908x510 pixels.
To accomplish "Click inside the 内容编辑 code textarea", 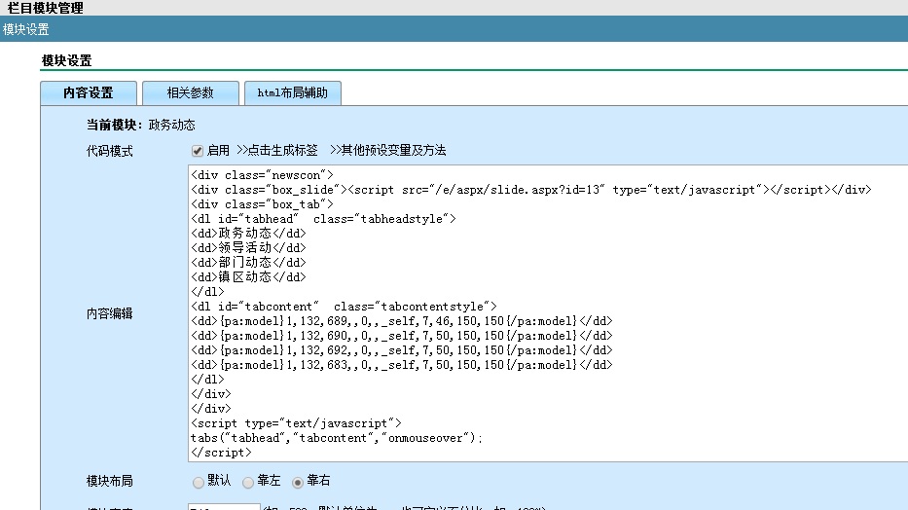I will pos(548,313).
